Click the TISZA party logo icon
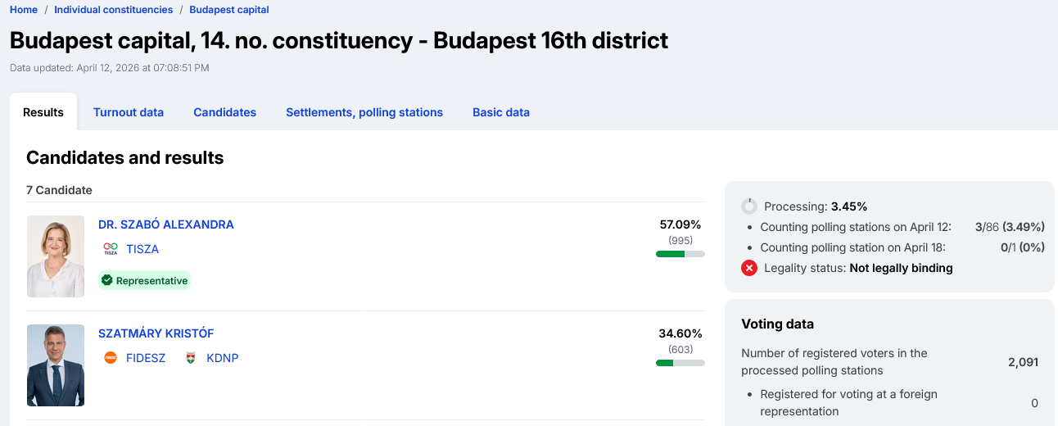Screen dimensions: 1058x426 pyautogui.click(x=111, y=249)
